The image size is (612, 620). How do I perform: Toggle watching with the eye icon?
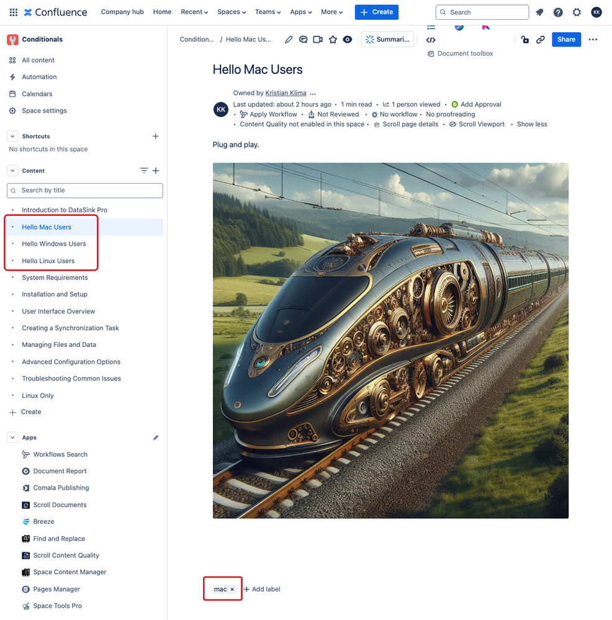tap(348, 40)
